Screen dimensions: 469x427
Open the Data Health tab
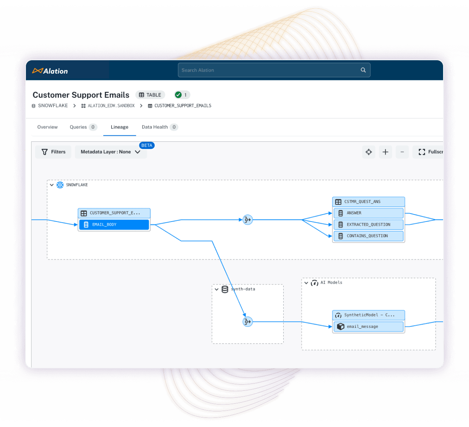pyautogui.click(x=155, y=127)
